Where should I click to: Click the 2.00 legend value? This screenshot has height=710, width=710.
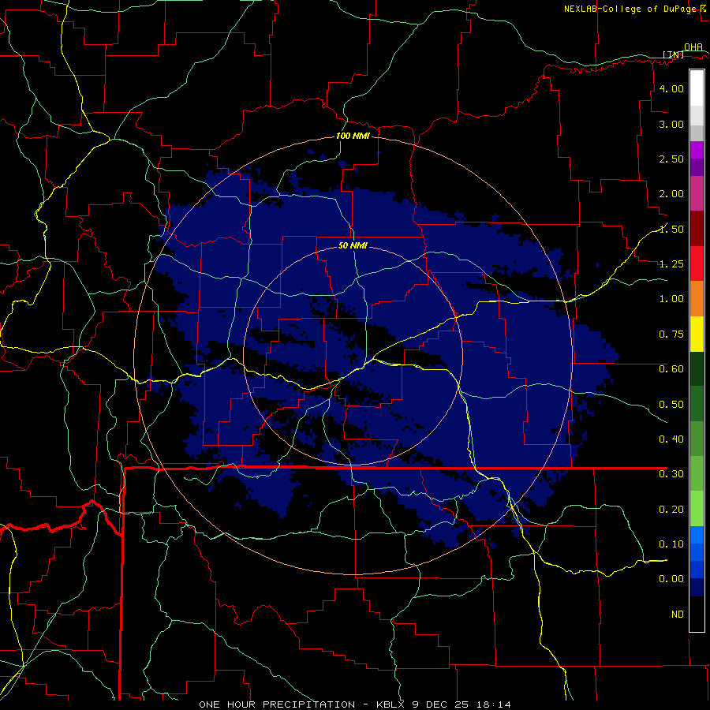pyautogui.click(x=671, y=194)
